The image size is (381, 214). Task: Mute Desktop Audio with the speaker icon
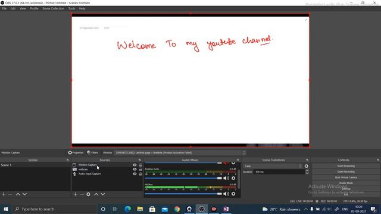[226, 178]
